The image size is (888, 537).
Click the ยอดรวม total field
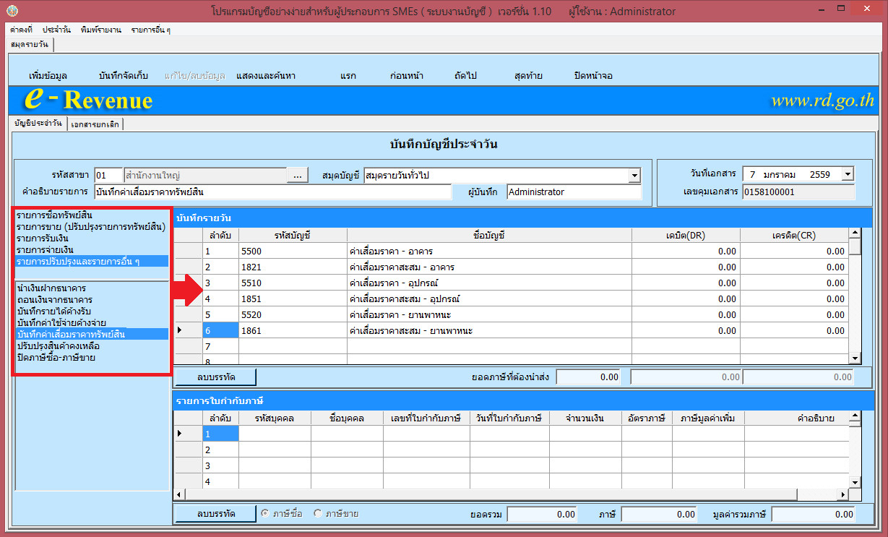point(543,514)
